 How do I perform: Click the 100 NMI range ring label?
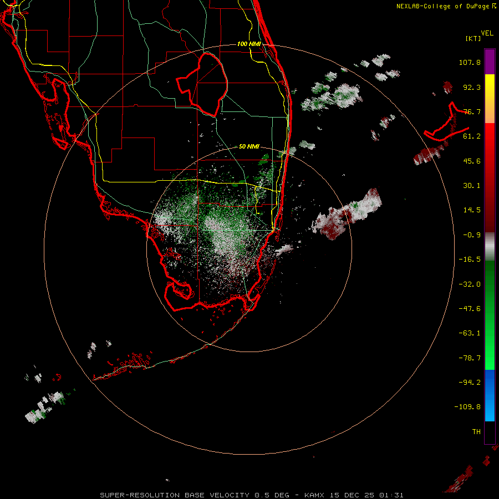tap(249, 44)
